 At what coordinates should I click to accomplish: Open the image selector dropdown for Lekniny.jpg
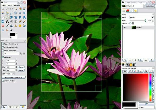(134, 6)
